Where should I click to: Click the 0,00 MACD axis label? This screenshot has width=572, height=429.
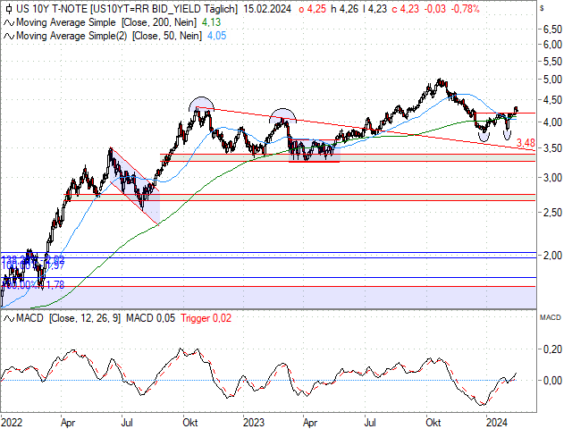point(552,381)
